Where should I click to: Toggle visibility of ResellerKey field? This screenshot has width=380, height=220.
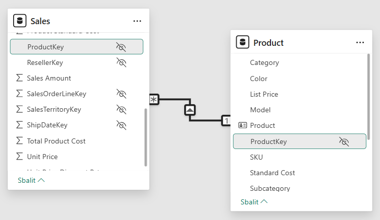[121, 62]
